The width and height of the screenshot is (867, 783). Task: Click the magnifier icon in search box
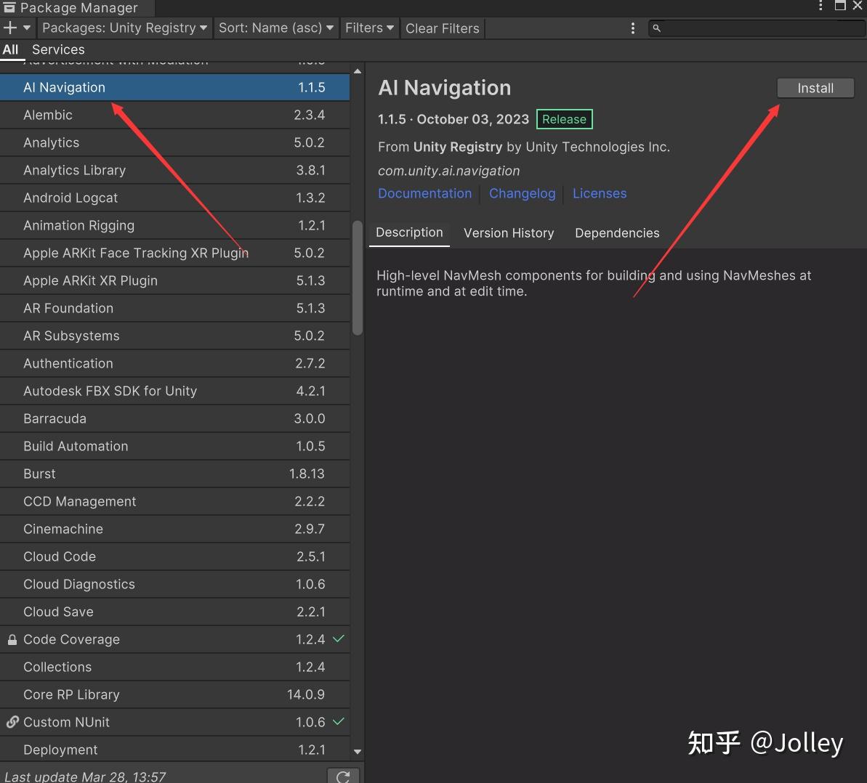pyautogui.click(x=656, y=28)
